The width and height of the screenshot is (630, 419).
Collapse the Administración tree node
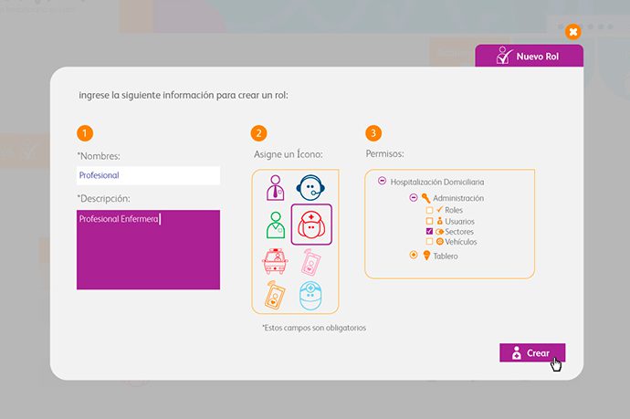(414, 197)
